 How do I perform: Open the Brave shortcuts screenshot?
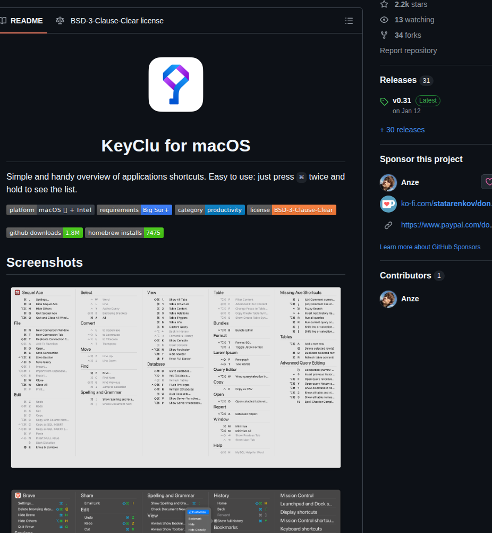point(176,511)
